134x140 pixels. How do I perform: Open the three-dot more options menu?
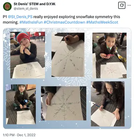click(x=129, y=5)
